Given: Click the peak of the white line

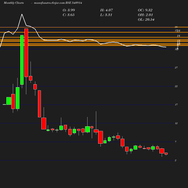Looking at the screenshot, I should click(x=22, y=14).
